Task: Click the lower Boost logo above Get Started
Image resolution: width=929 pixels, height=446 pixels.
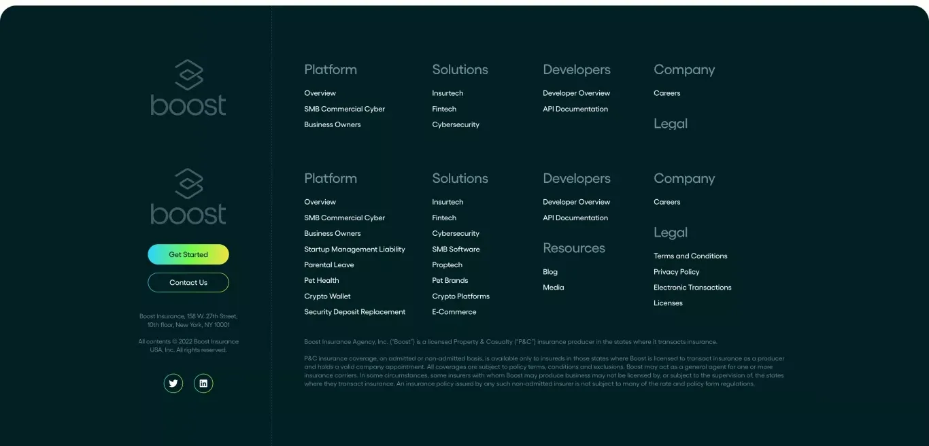Action: coord(188,196)
